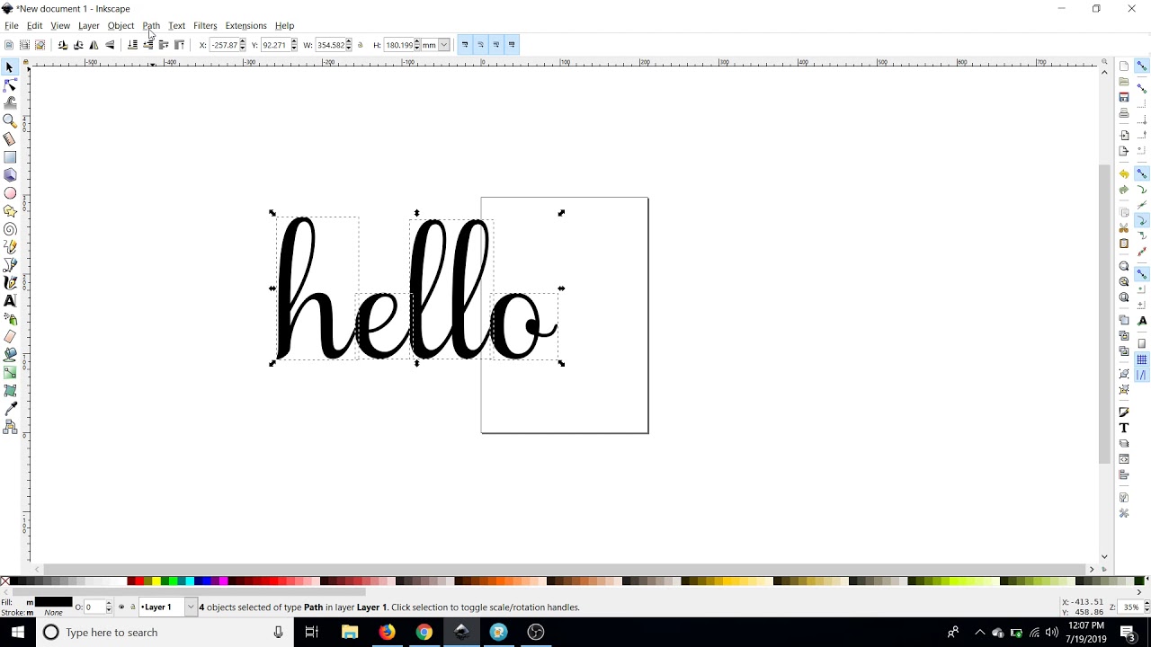
Task: Adjust the opacity O spinner
Action: tap(109, 607)
